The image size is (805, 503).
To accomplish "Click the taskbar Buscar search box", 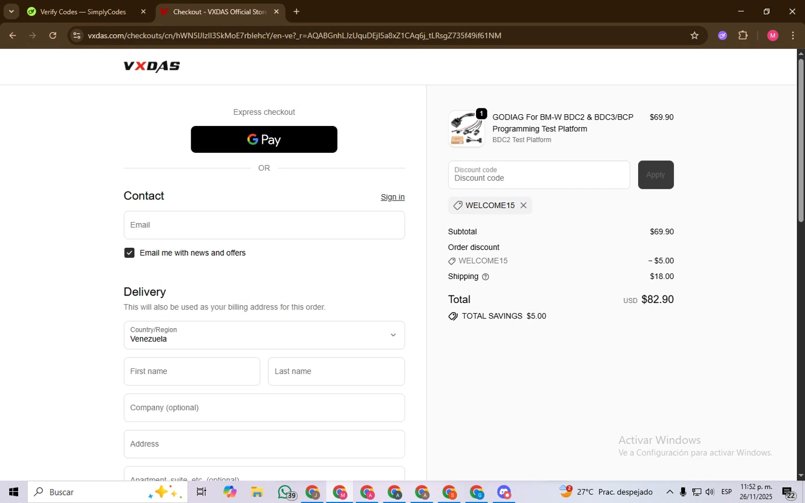I will pos(108,492).
